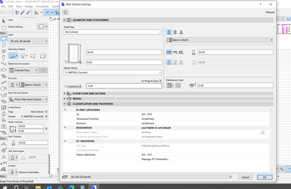This screenshot has height=189, width=291.
Task: Choose the polygonal wall geometry method in the dialog
Action: [x=181, y=52]
